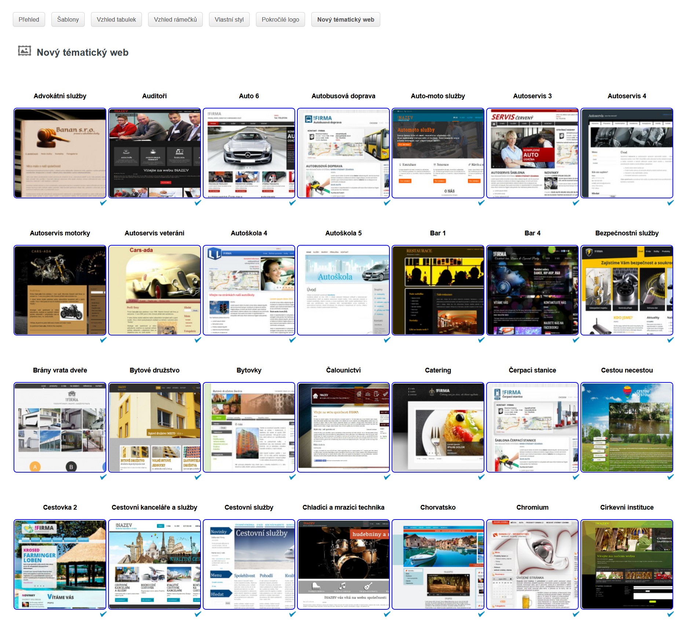Select checkmark under Chorvatsko template
689x620 pixels.
(x=481, y=614)
